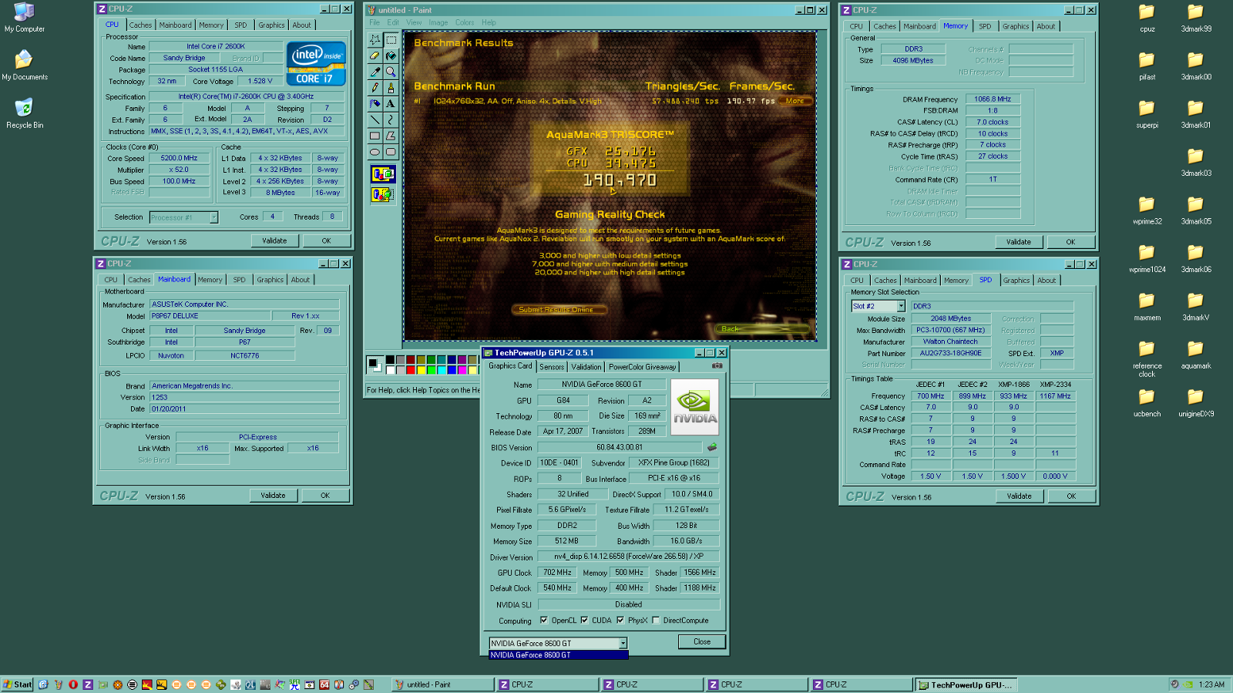The width and height of the screenshot is (1233, 693).
Task: Pick the black color swatch in Paint palette
Action: [x=391, y=359]
